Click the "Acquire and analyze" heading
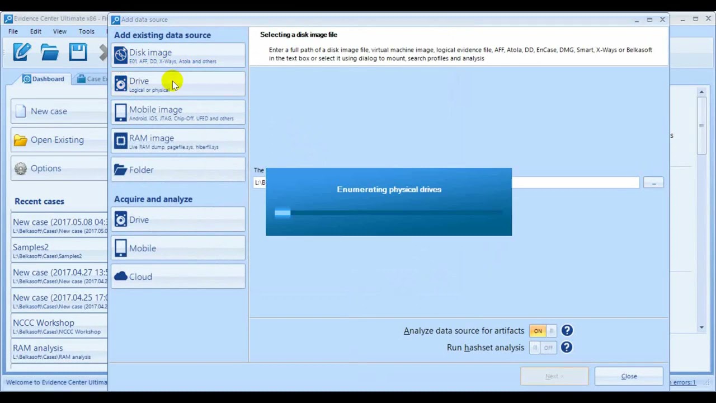 153,199
